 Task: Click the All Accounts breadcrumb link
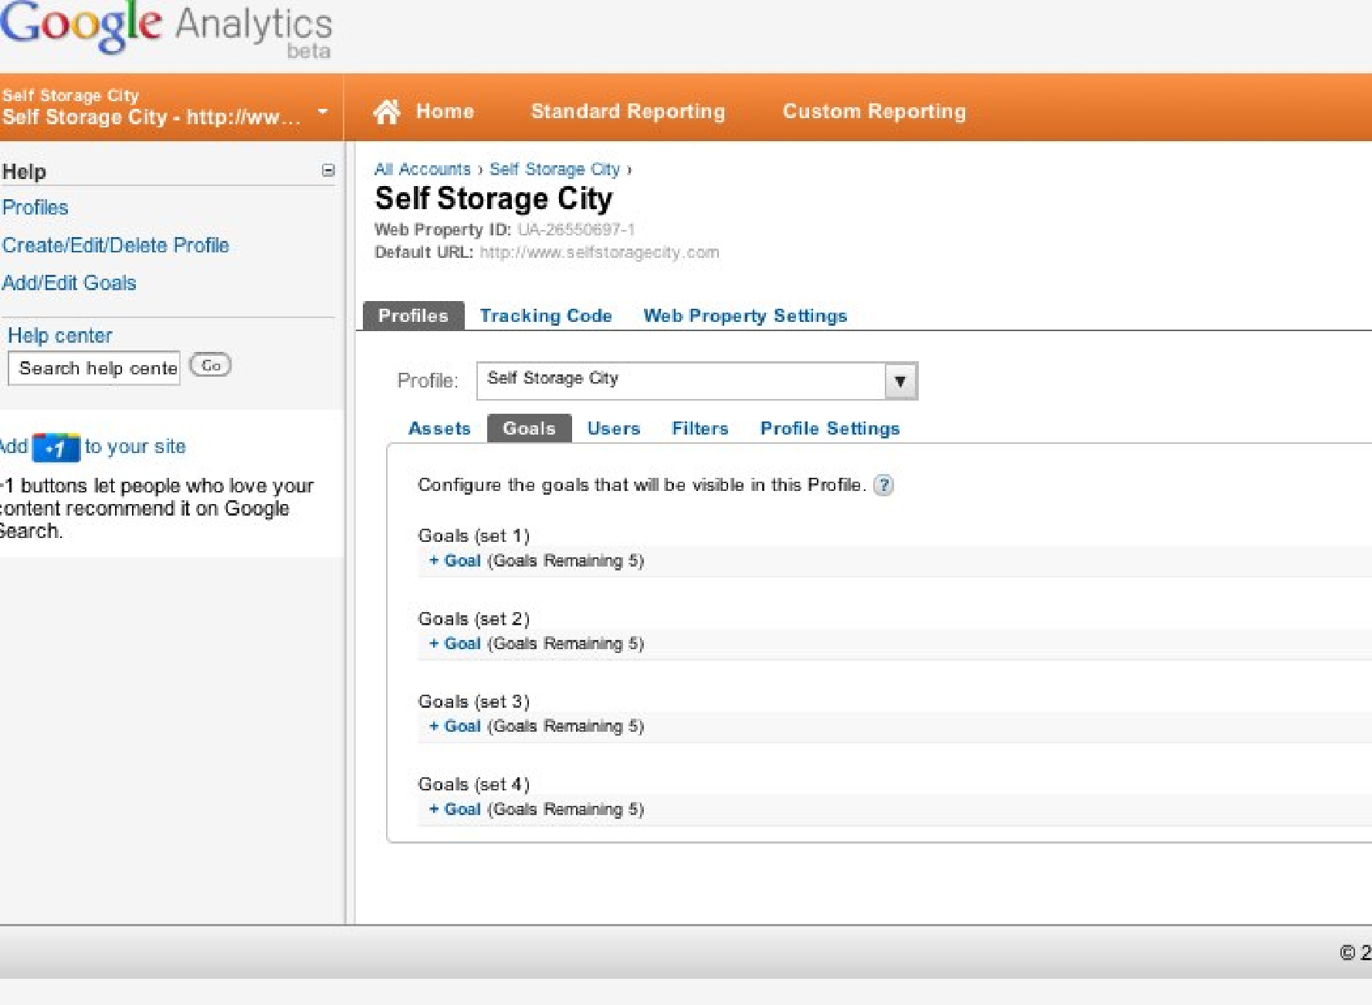click(x=422, y=170)
